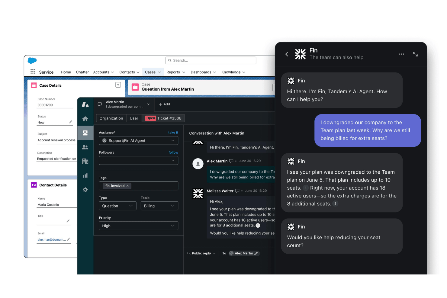Image resolution: width=447 pixels, height=298 pixels.
Task: Open the Assignee Support/Fin AI Agent dropdown
Action: point(138,140)
